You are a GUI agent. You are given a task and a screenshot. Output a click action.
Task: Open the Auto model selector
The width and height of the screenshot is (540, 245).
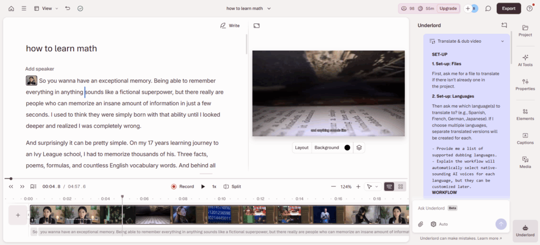click(439, 224)
